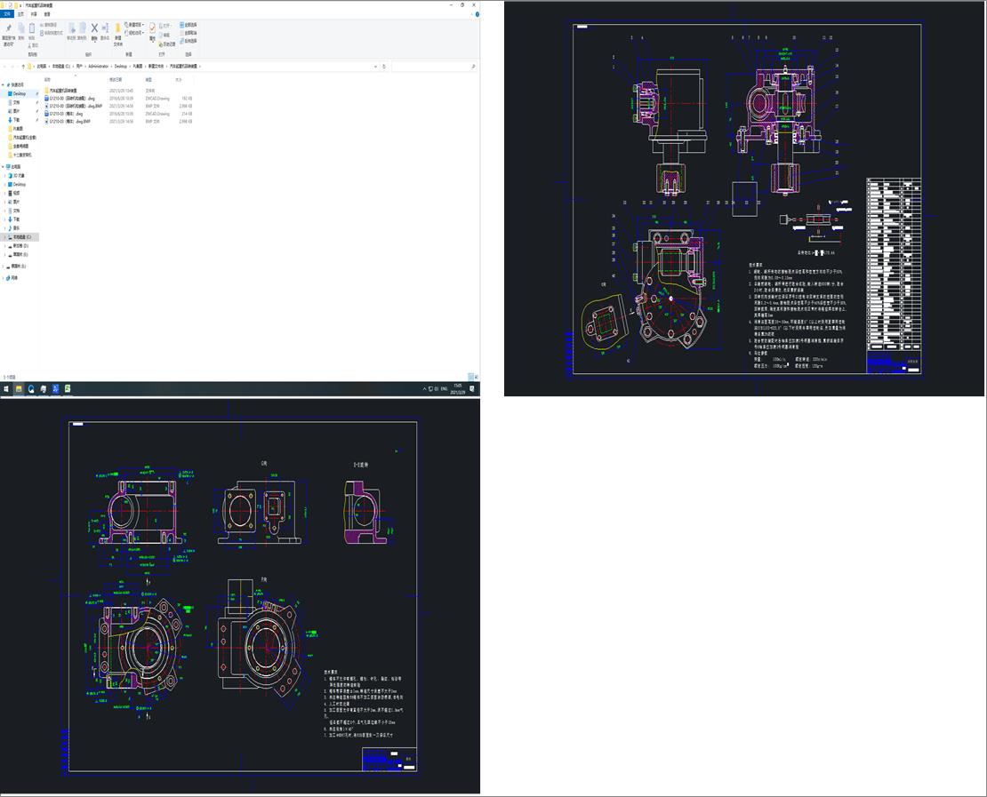Collapse the Quick access tree node
Screen dimensions: 987x797
(3, 85)
